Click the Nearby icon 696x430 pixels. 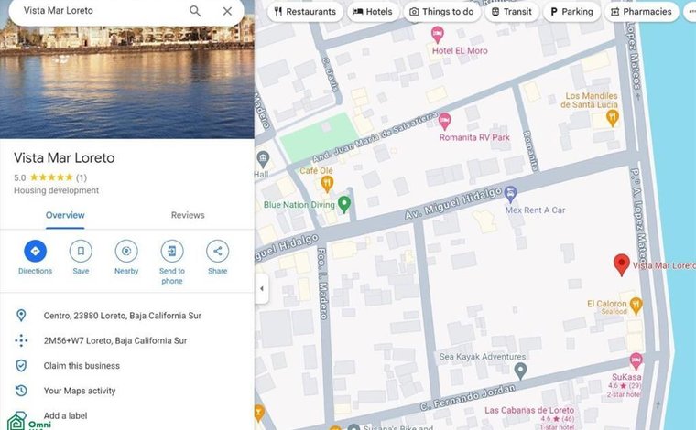click(126, 252)
